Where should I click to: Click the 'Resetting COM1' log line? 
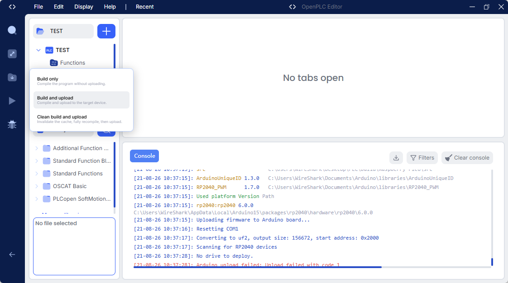click(186, 229)
